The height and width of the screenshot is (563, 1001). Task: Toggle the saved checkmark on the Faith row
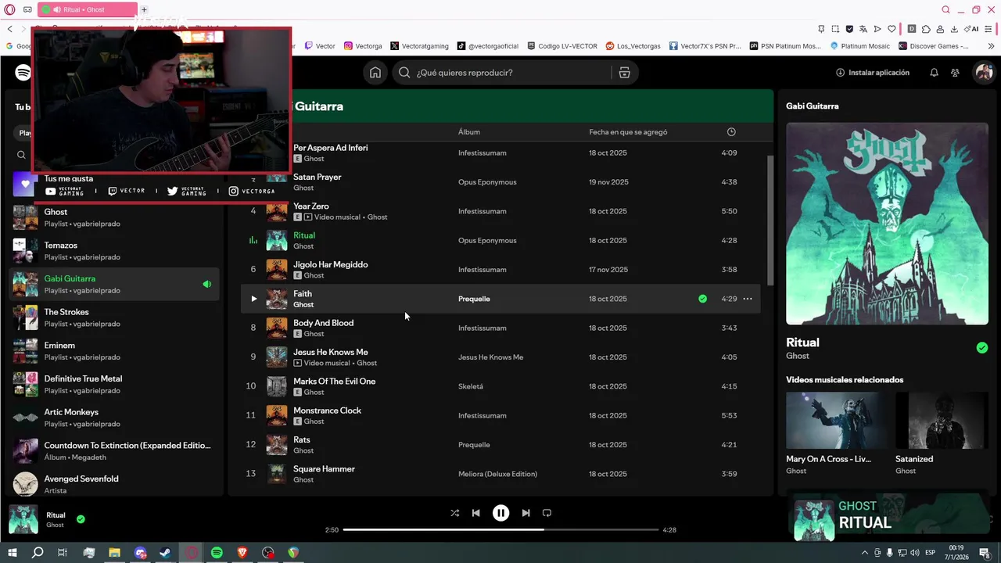(702, 299)
